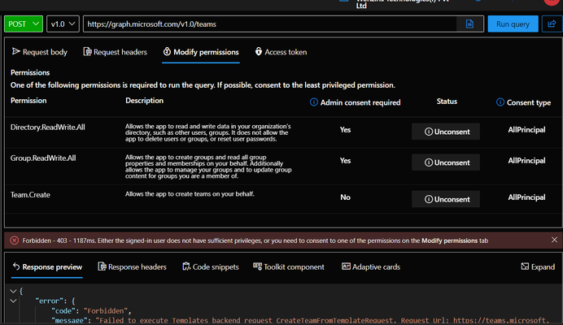563x325 pixels.
Task: Run the query
Action: pos(513,24)
